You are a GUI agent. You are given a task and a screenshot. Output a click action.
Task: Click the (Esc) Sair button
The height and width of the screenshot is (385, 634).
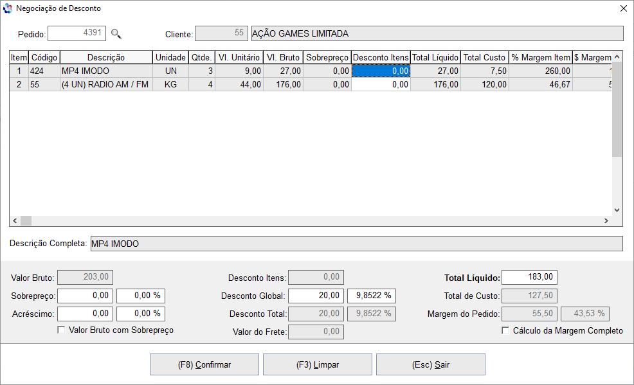pos(430,364)
